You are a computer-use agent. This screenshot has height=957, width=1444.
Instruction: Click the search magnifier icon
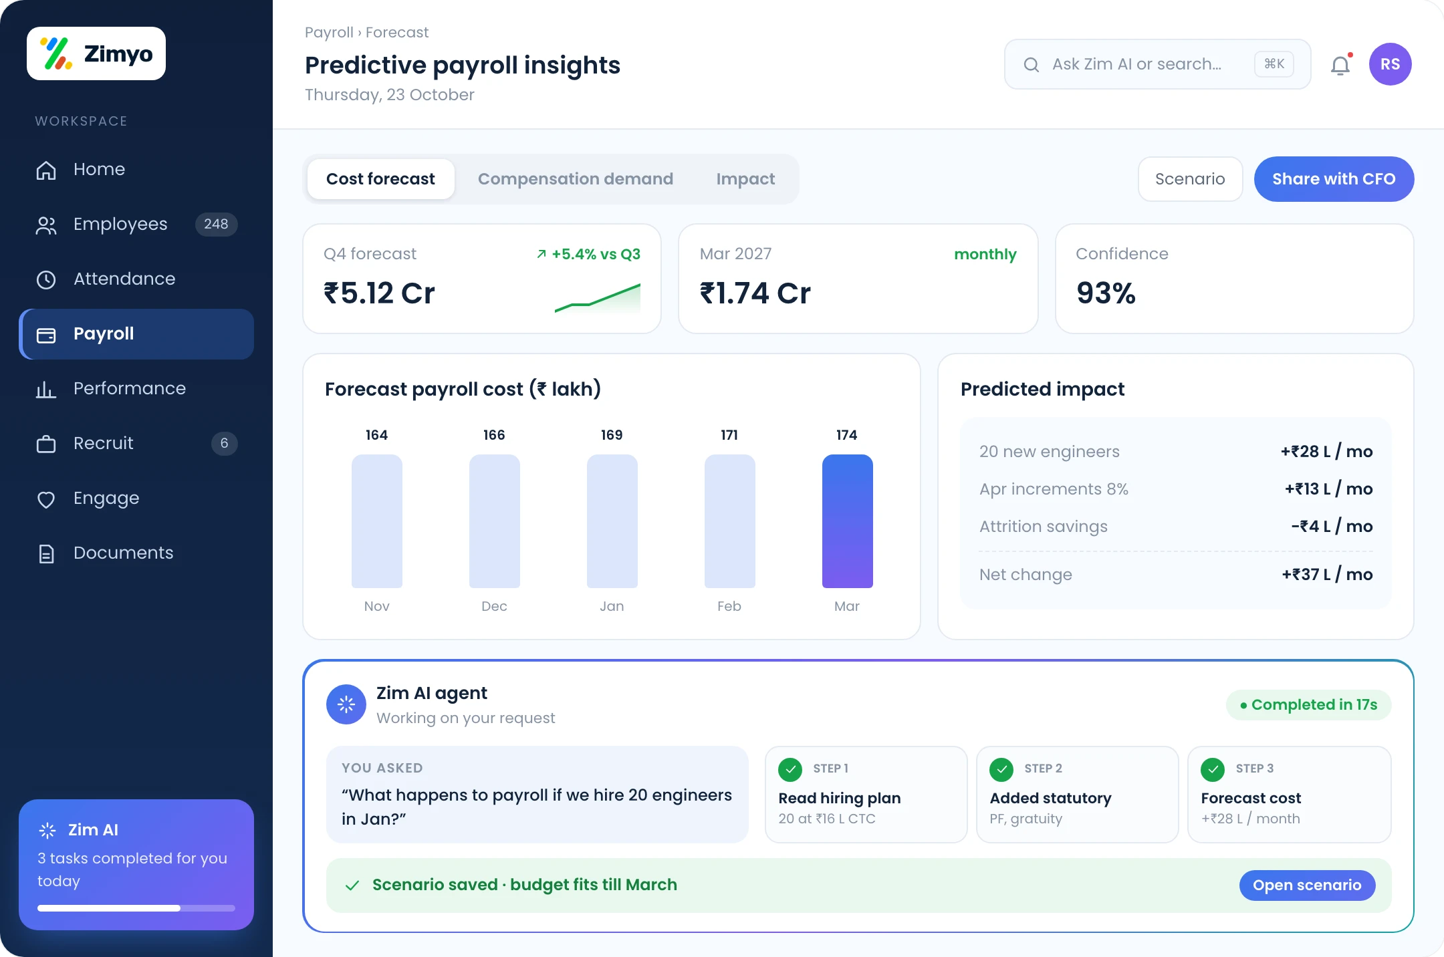(1032, 65)
